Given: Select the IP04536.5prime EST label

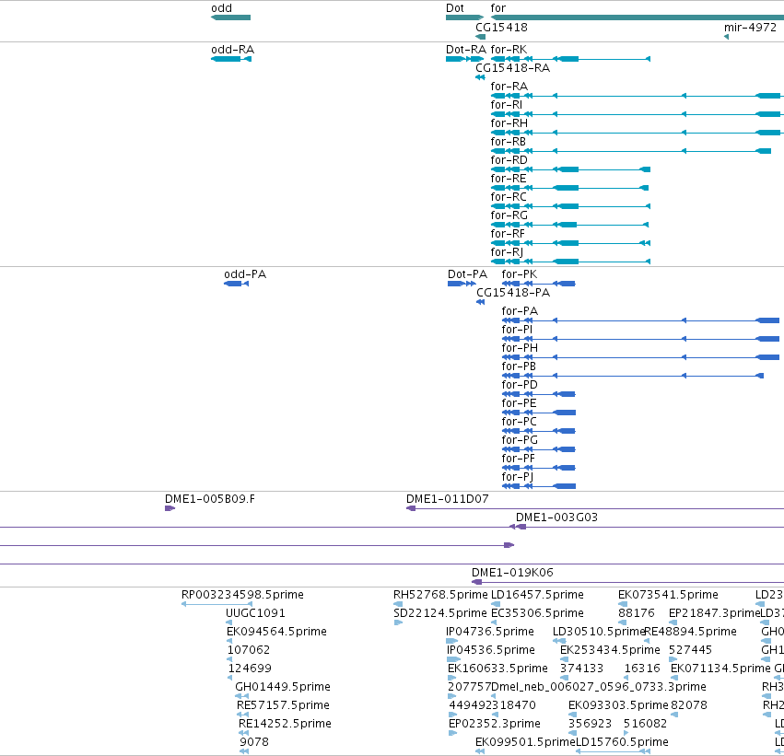Looking at the screenshot, I should click(491, 650).
